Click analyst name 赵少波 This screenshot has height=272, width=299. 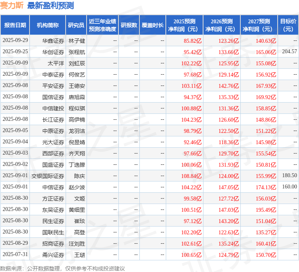[77, 187]
